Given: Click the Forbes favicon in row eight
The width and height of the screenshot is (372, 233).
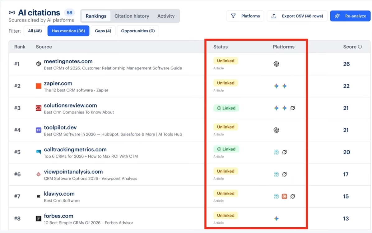Looking at the screenshot, I should click(x=39, y=219).
